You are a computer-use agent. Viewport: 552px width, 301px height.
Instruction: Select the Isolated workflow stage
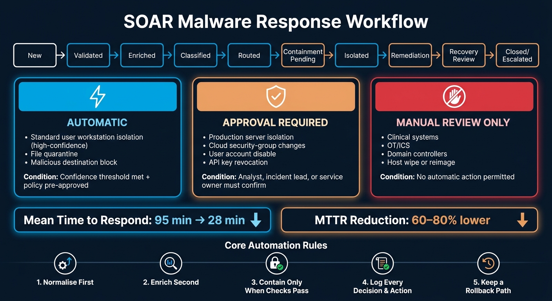pos(356,55)
